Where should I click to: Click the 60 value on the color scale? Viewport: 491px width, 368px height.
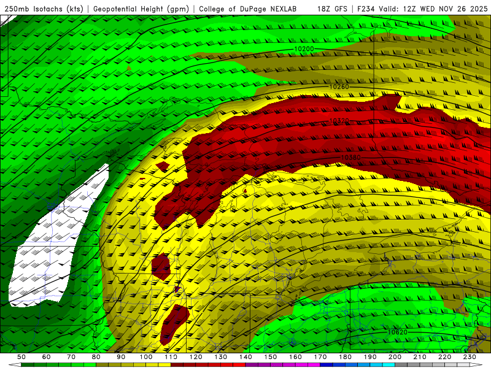(46, 357)
